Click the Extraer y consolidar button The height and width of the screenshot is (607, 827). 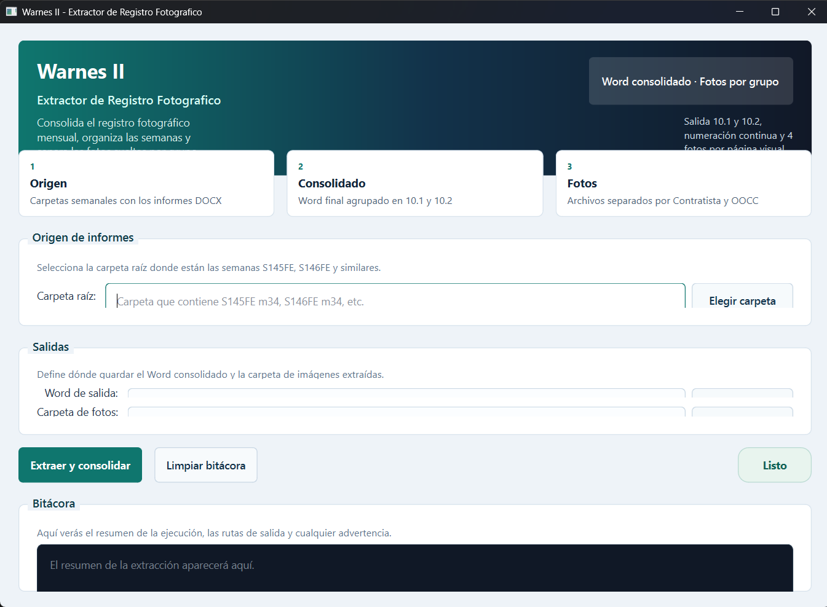pyautogui.click(x=80, y=465)
